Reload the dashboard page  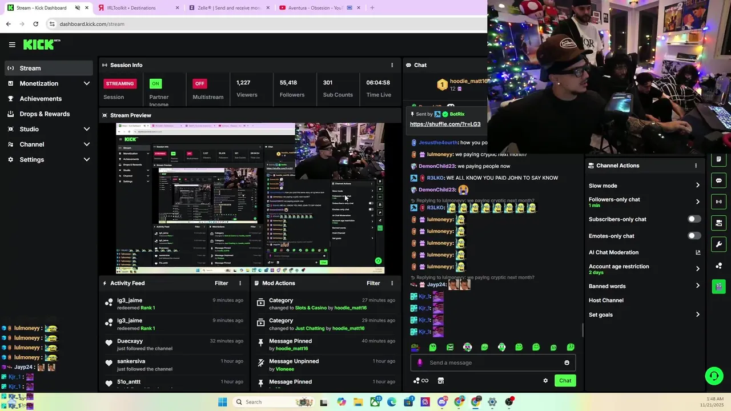pos(35,24)
